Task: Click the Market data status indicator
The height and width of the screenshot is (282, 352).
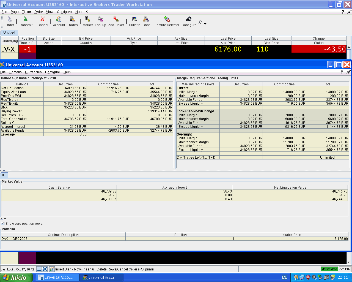Action: tap(329, 269)
